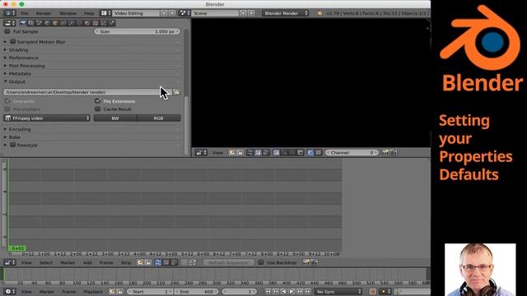527x296 pixels.
Task: Open the Render Layers properties tab icon
Action: [31, 23]
